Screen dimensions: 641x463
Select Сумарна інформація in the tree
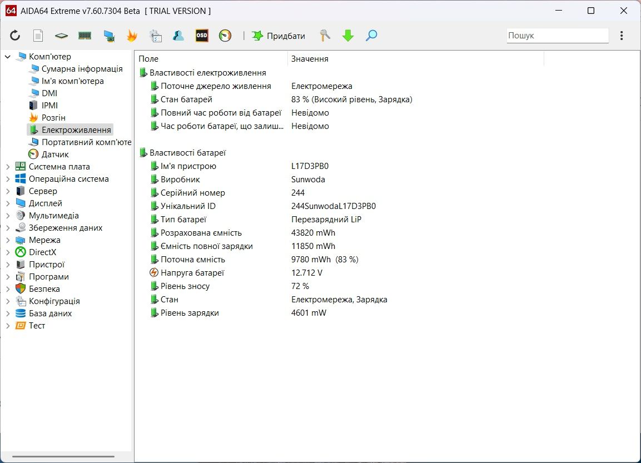pos(82,69)
